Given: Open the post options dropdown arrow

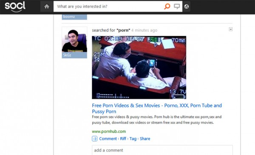Looking at the screenshot, I should point(231,29).
